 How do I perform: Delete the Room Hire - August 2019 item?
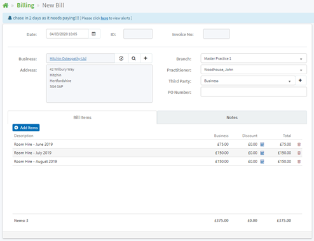point(299,162)
